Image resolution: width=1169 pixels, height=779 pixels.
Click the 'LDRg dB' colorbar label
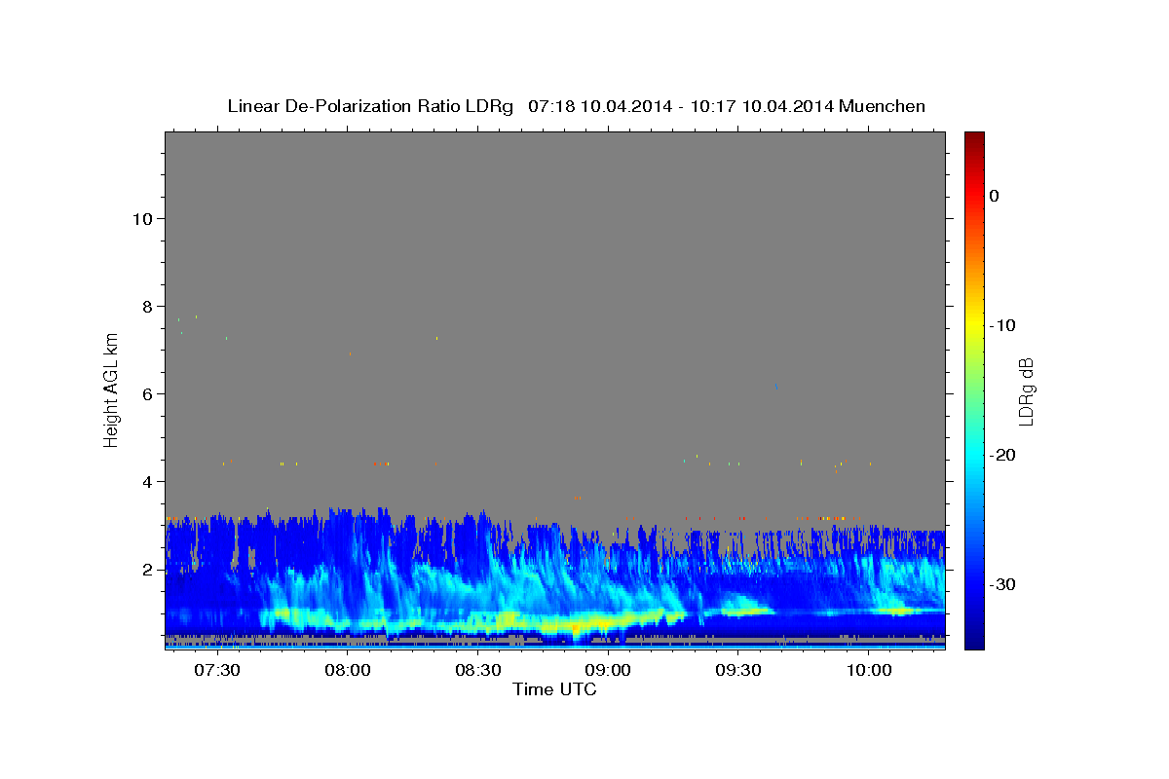tap(1026, 390)
